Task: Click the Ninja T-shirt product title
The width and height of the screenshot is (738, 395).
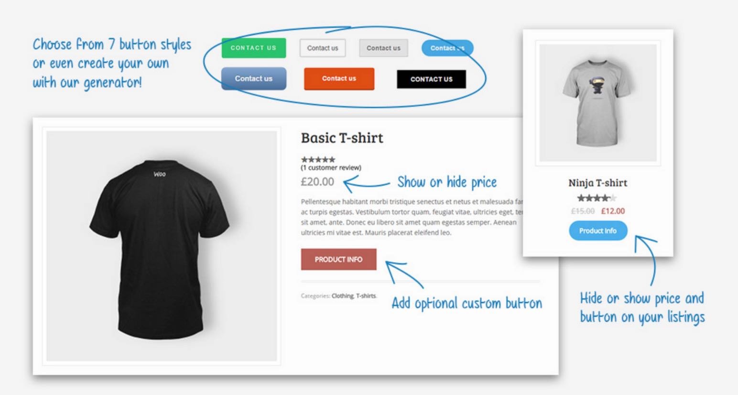Action: (598, 183)
